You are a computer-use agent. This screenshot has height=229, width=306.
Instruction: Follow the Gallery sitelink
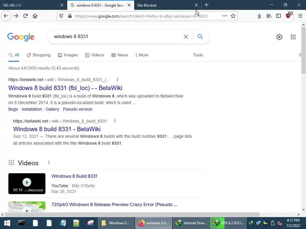click(52, 109)
